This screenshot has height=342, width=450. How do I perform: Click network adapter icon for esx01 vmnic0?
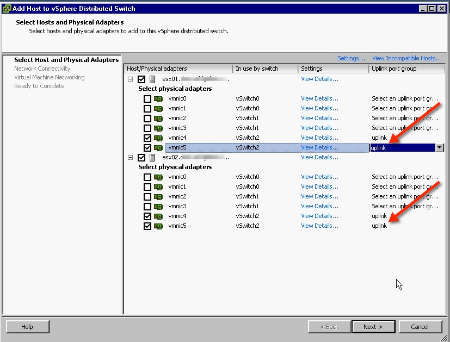pos(158,99)
